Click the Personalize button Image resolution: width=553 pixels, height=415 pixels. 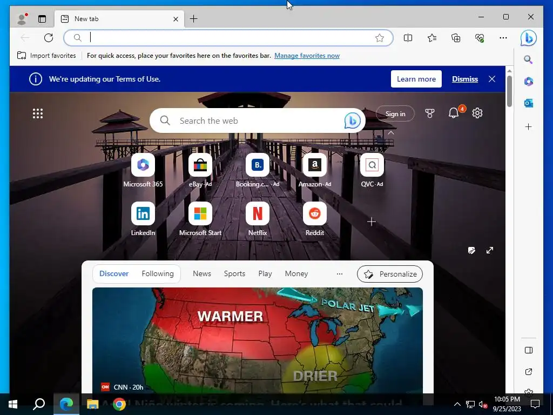pos(390,274)
